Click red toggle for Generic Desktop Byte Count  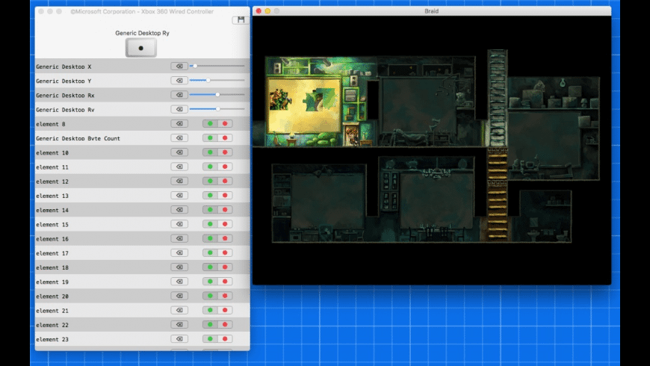coord(224,138)
